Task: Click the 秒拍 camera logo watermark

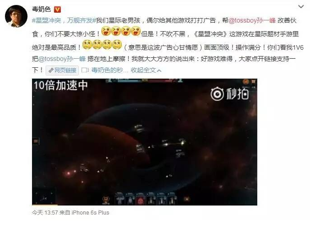Action: 229,93
